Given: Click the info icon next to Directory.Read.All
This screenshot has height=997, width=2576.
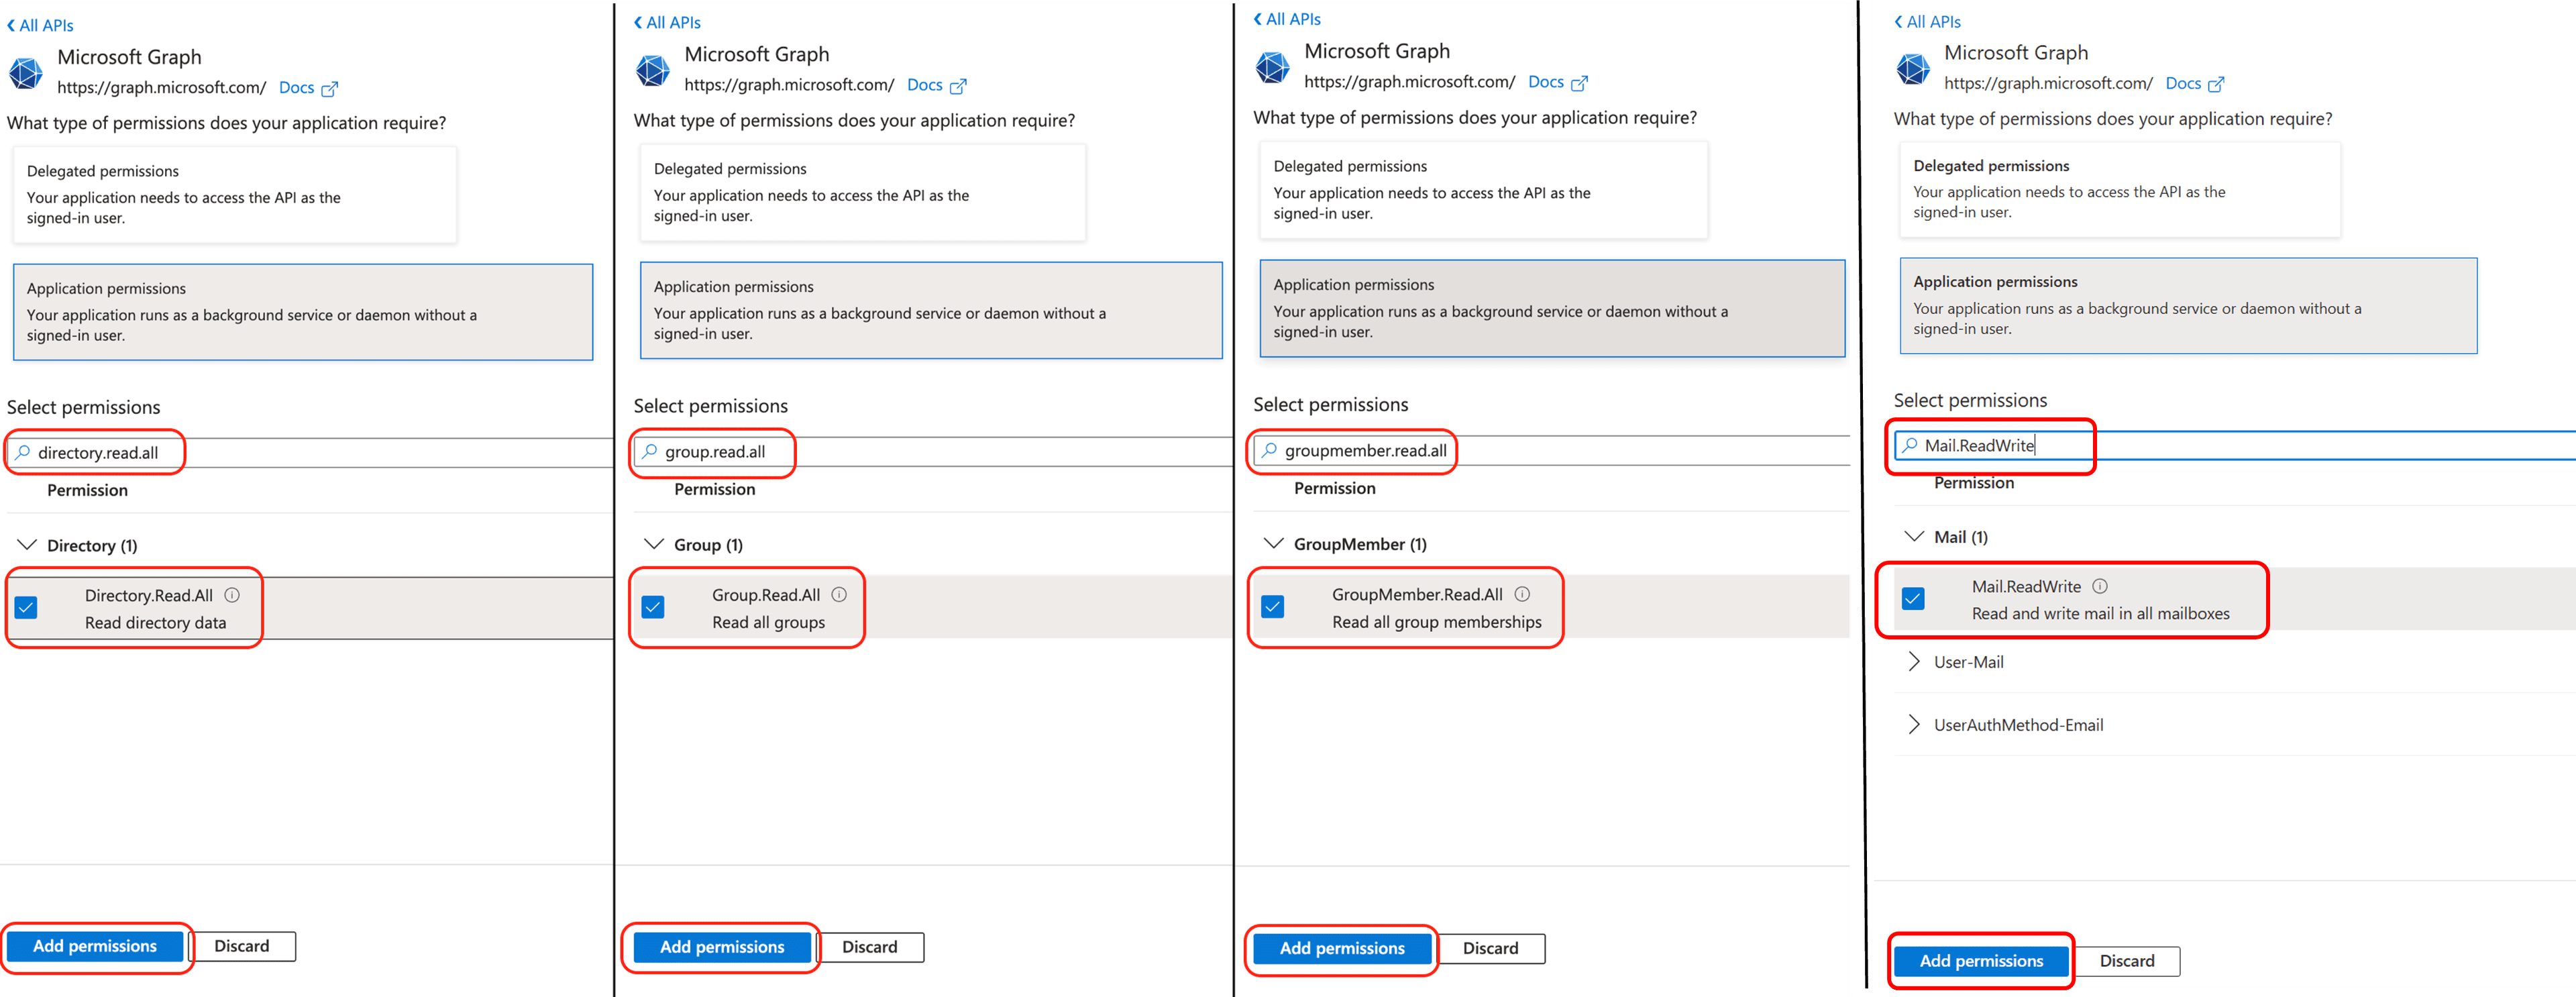Looking at the screenshot, I should 232,595.
